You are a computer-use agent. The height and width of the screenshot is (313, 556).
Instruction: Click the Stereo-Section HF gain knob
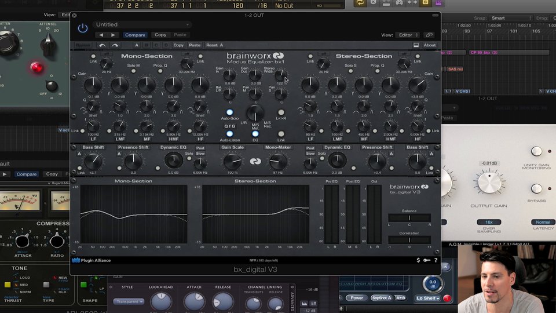coord(418,85)
